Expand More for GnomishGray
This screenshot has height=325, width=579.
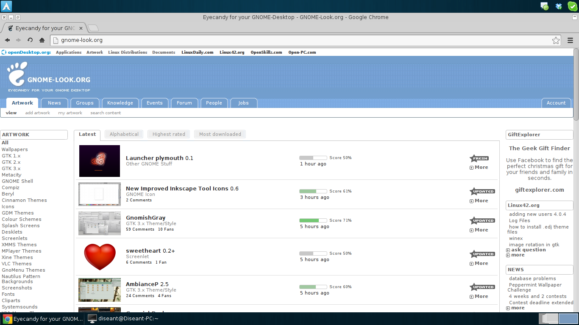(x=479, y=230)
